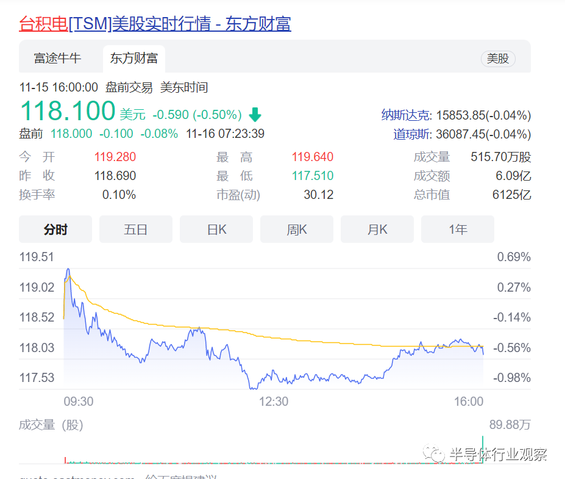
Task: Click the percent axis label 0.27%
Action: point(514,287)
